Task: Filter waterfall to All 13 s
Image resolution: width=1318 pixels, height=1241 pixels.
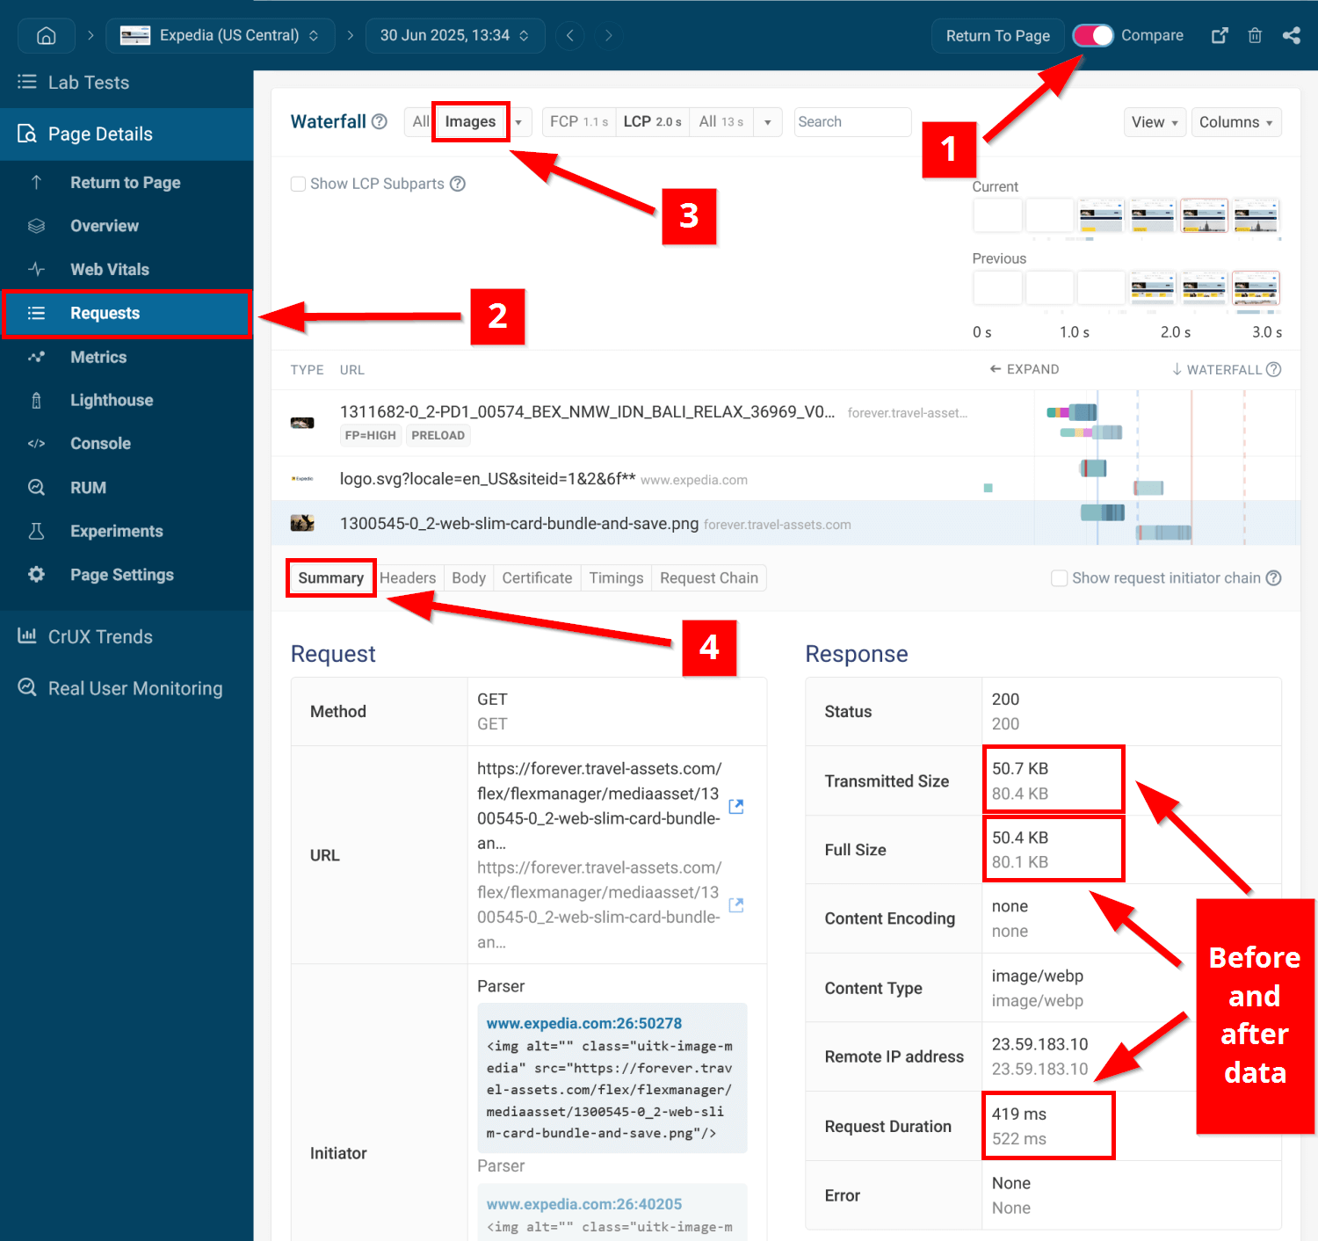Action: tap(721, 121)
